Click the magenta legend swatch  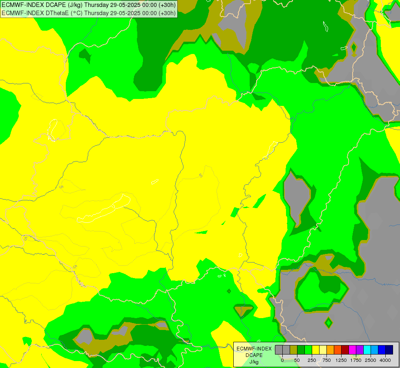pos(352,350)
